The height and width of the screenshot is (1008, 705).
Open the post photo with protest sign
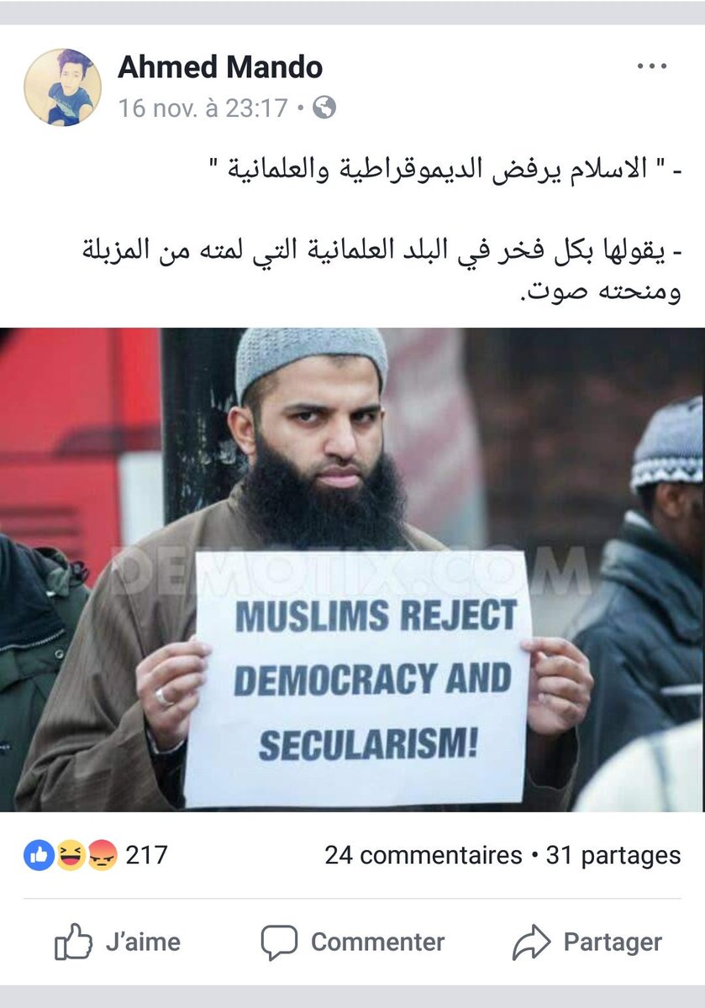coord(352,570)
